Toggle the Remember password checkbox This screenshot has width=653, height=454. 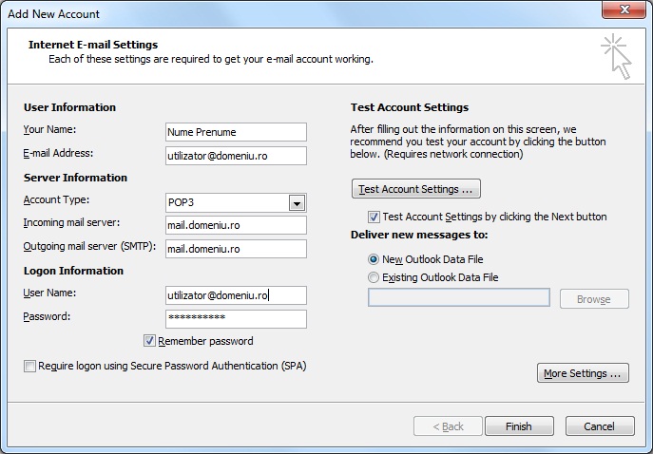pos(149,341)
